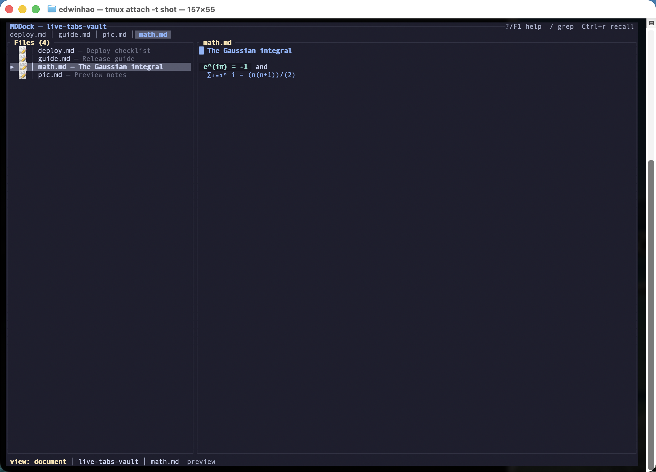Click The Gaussian integral heading
656x472 pixels.
249,51
